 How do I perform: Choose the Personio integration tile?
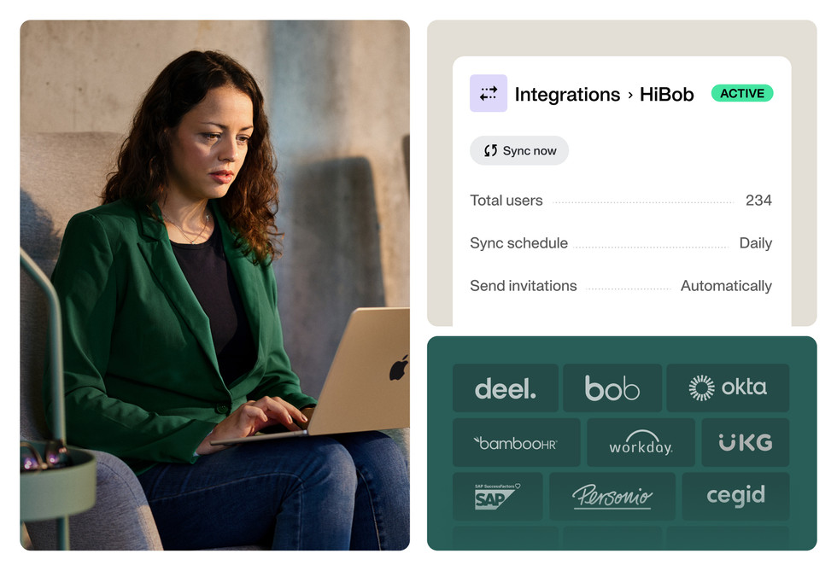coord(612,496)
